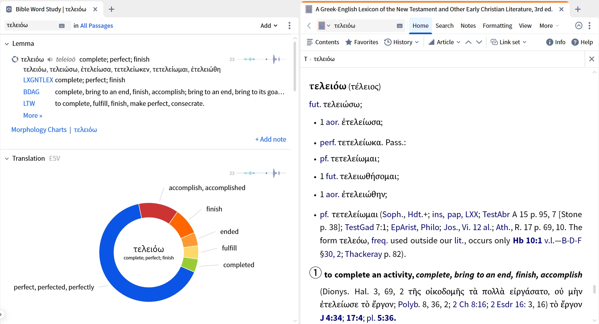599x324 pixels.
Task: Open LXGNTLEX lexicon entry
Action: (x=38, y=80)
